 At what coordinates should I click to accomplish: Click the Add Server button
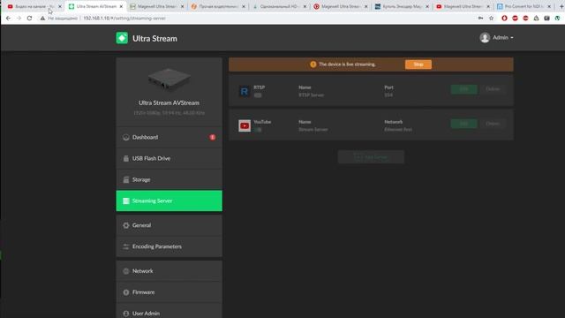pyautogui.click(x=371, y=157)
